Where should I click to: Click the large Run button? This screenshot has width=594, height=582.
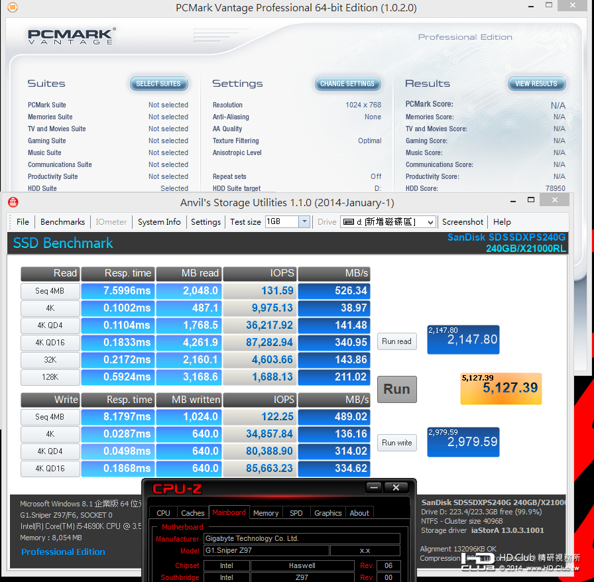pyautogui.click(x=396, y=389)
